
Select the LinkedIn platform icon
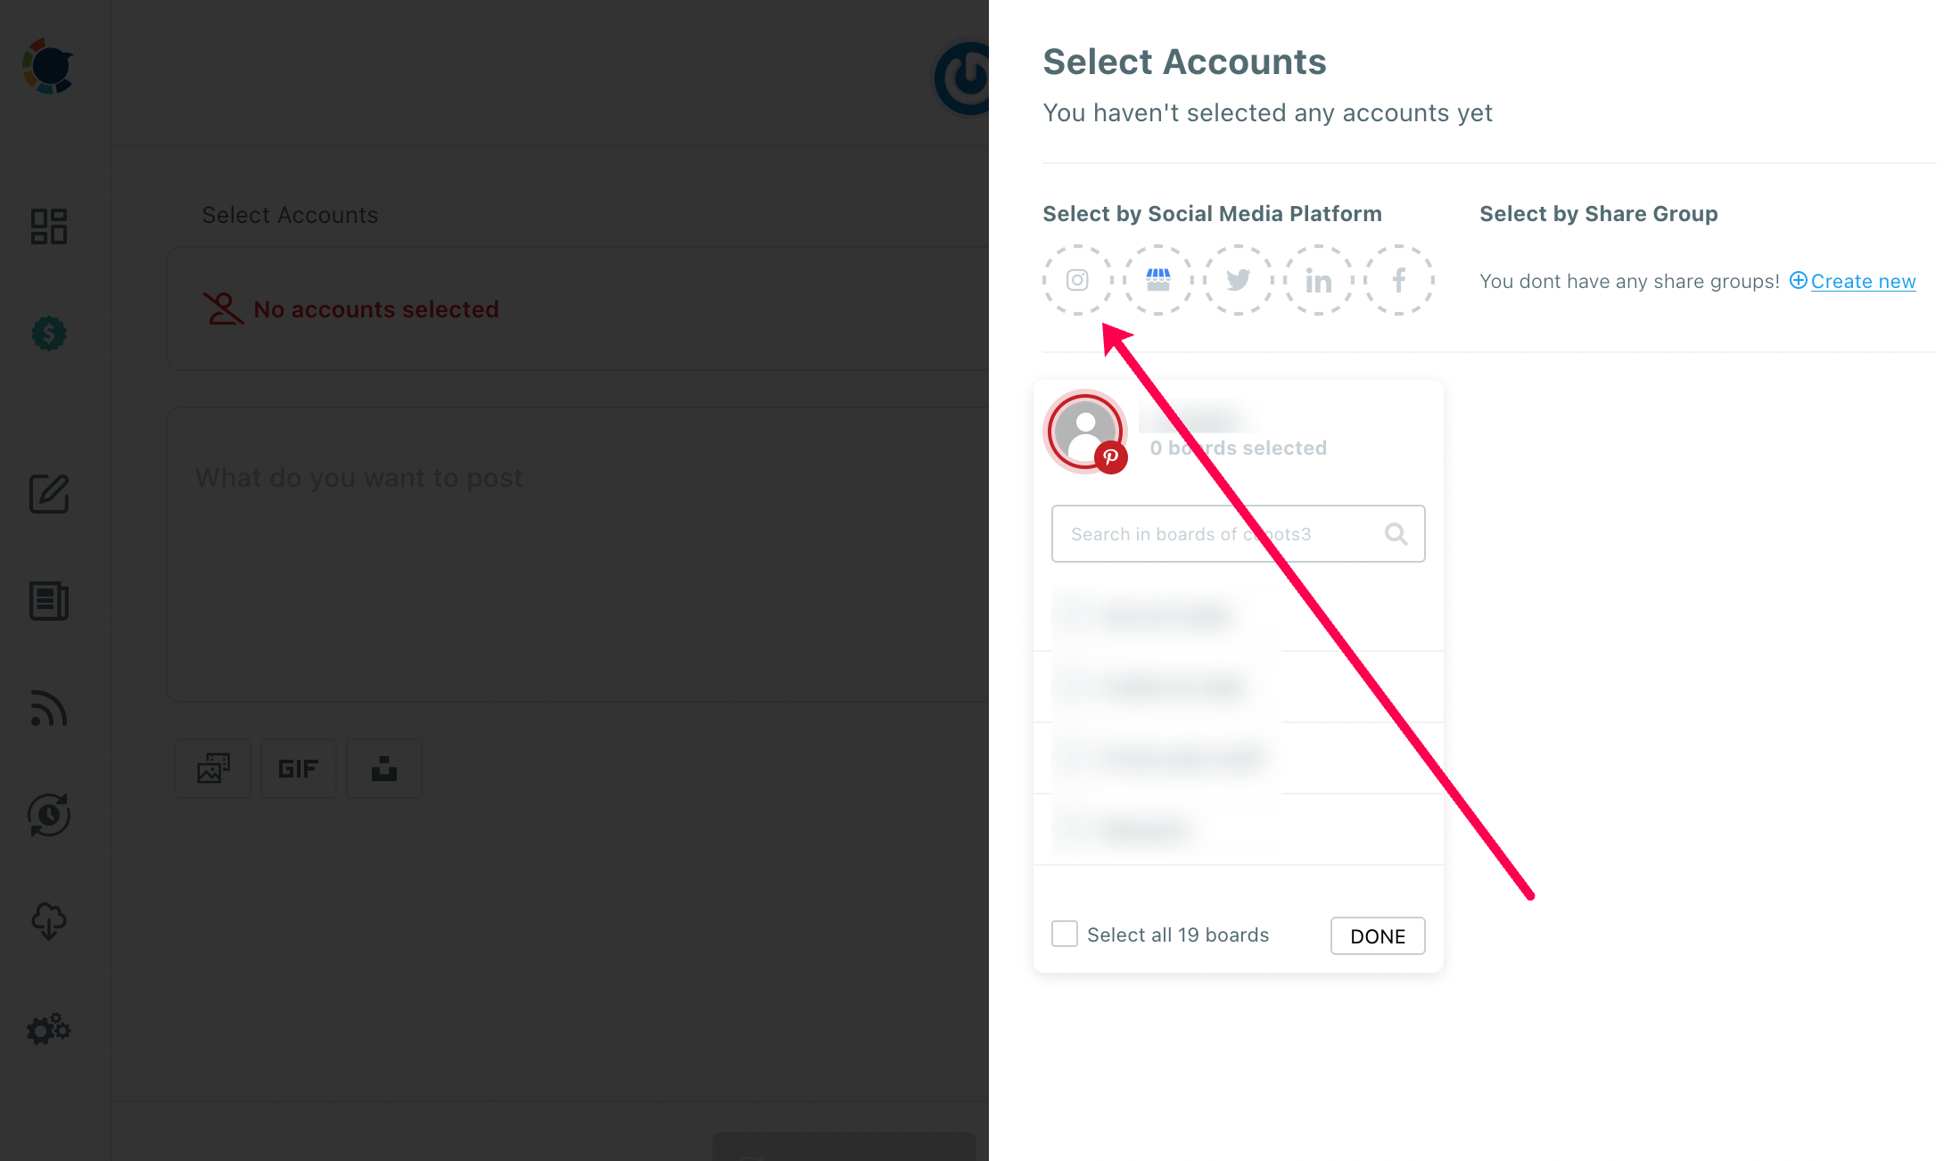[x=1318, y=280]
